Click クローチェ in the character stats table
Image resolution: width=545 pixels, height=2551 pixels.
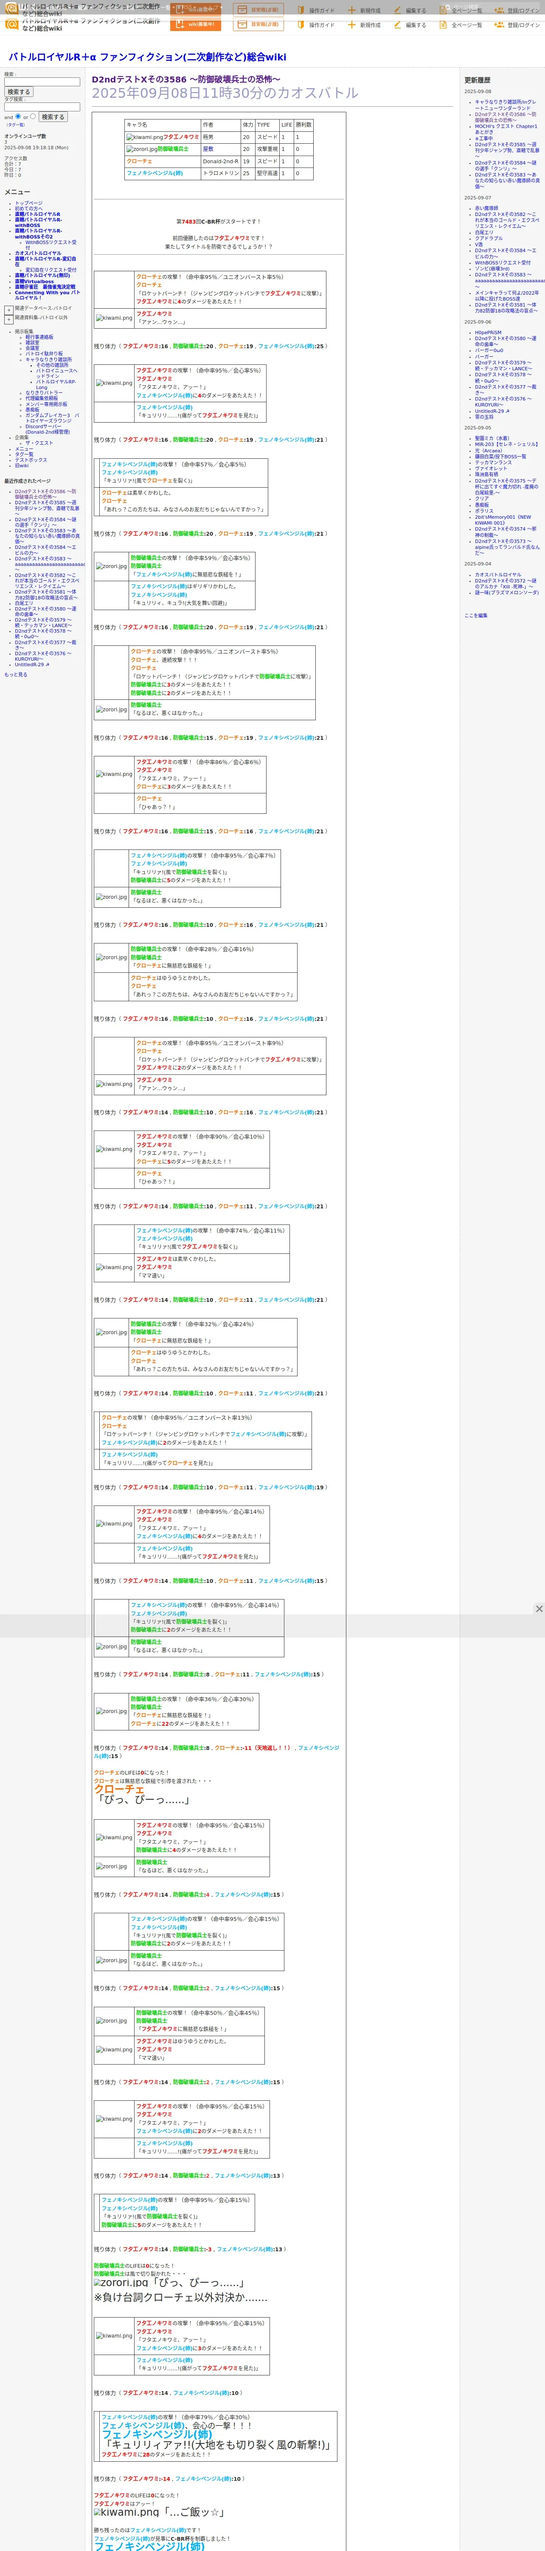point(140,162)
